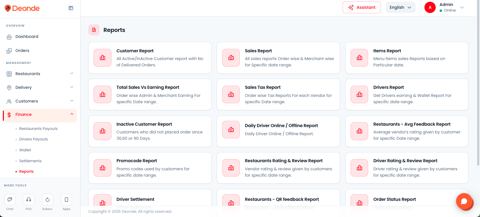Toggle the sidebar collapse icon
The height and width of the screenshot is (217, 480).
71,8
